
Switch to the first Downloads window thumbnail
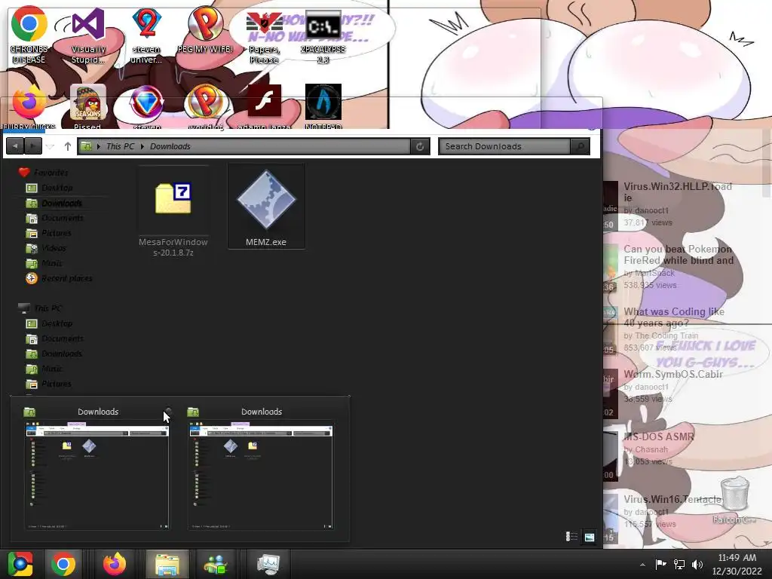97,476
